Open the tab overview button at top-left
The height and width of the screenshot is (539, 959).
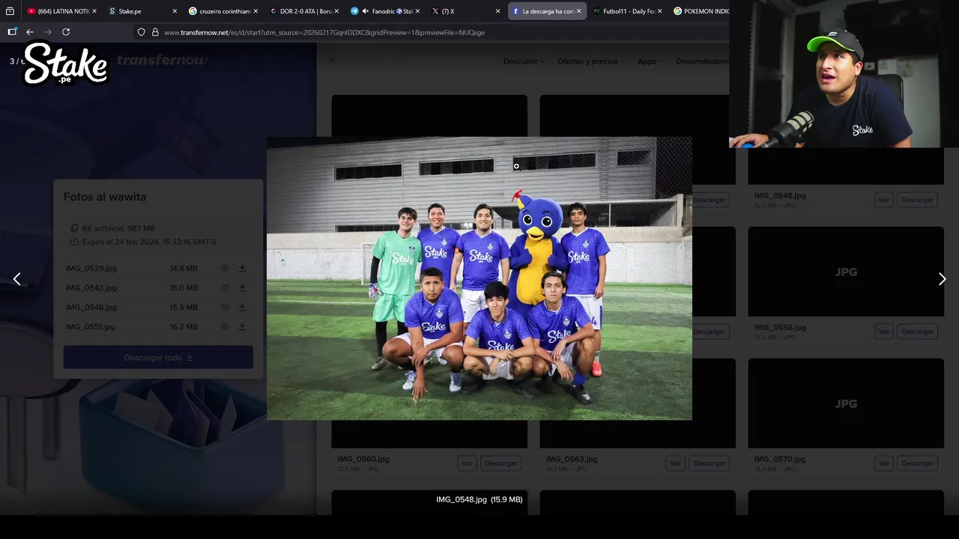10,11
